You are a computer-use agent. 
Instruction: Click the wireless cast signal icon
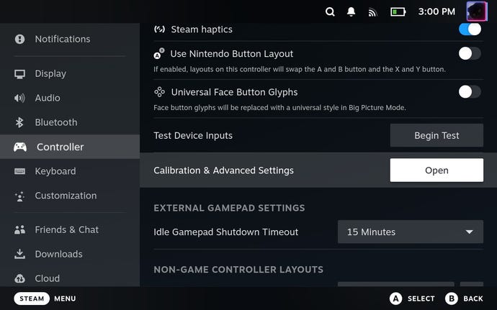point(372,12)
